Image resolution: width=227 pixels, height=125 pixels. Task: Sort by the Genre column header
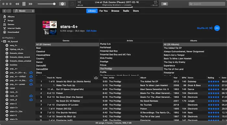pyautogui.click(x=197, y=78)
